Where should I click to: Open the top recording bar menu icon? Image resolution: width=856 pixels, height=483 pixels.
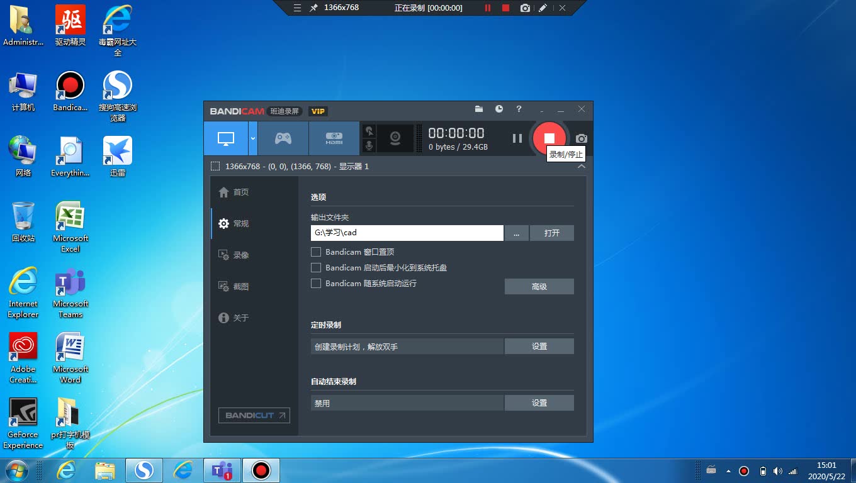[x=298, y=8]
